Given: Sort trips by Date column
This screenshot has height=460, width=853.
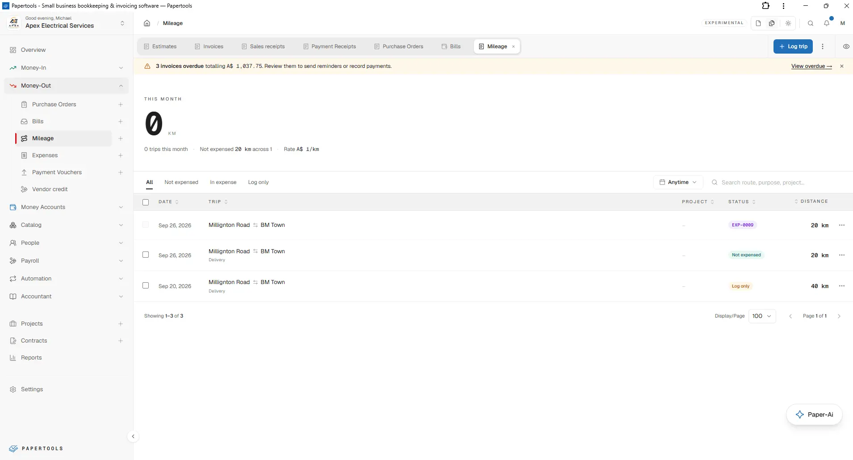Looking at the screenshot, I should (x=168, y=202).
